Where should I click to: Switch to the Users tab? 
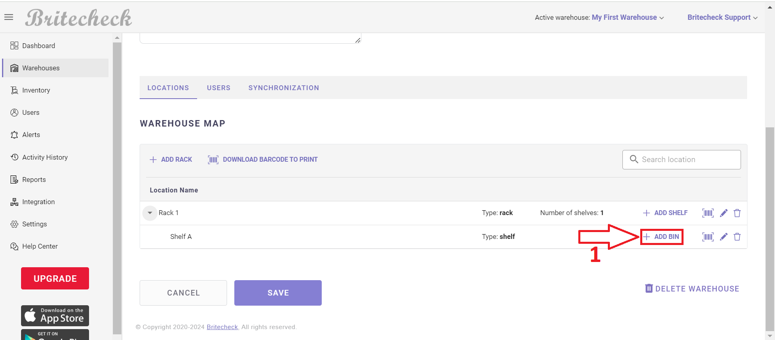[x=219, y=88]
